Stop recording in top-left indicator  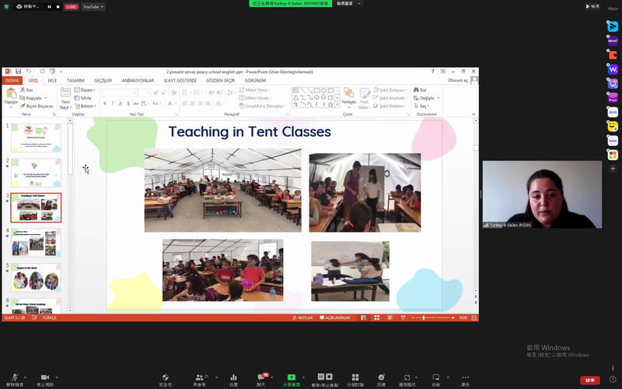point(58,7)
